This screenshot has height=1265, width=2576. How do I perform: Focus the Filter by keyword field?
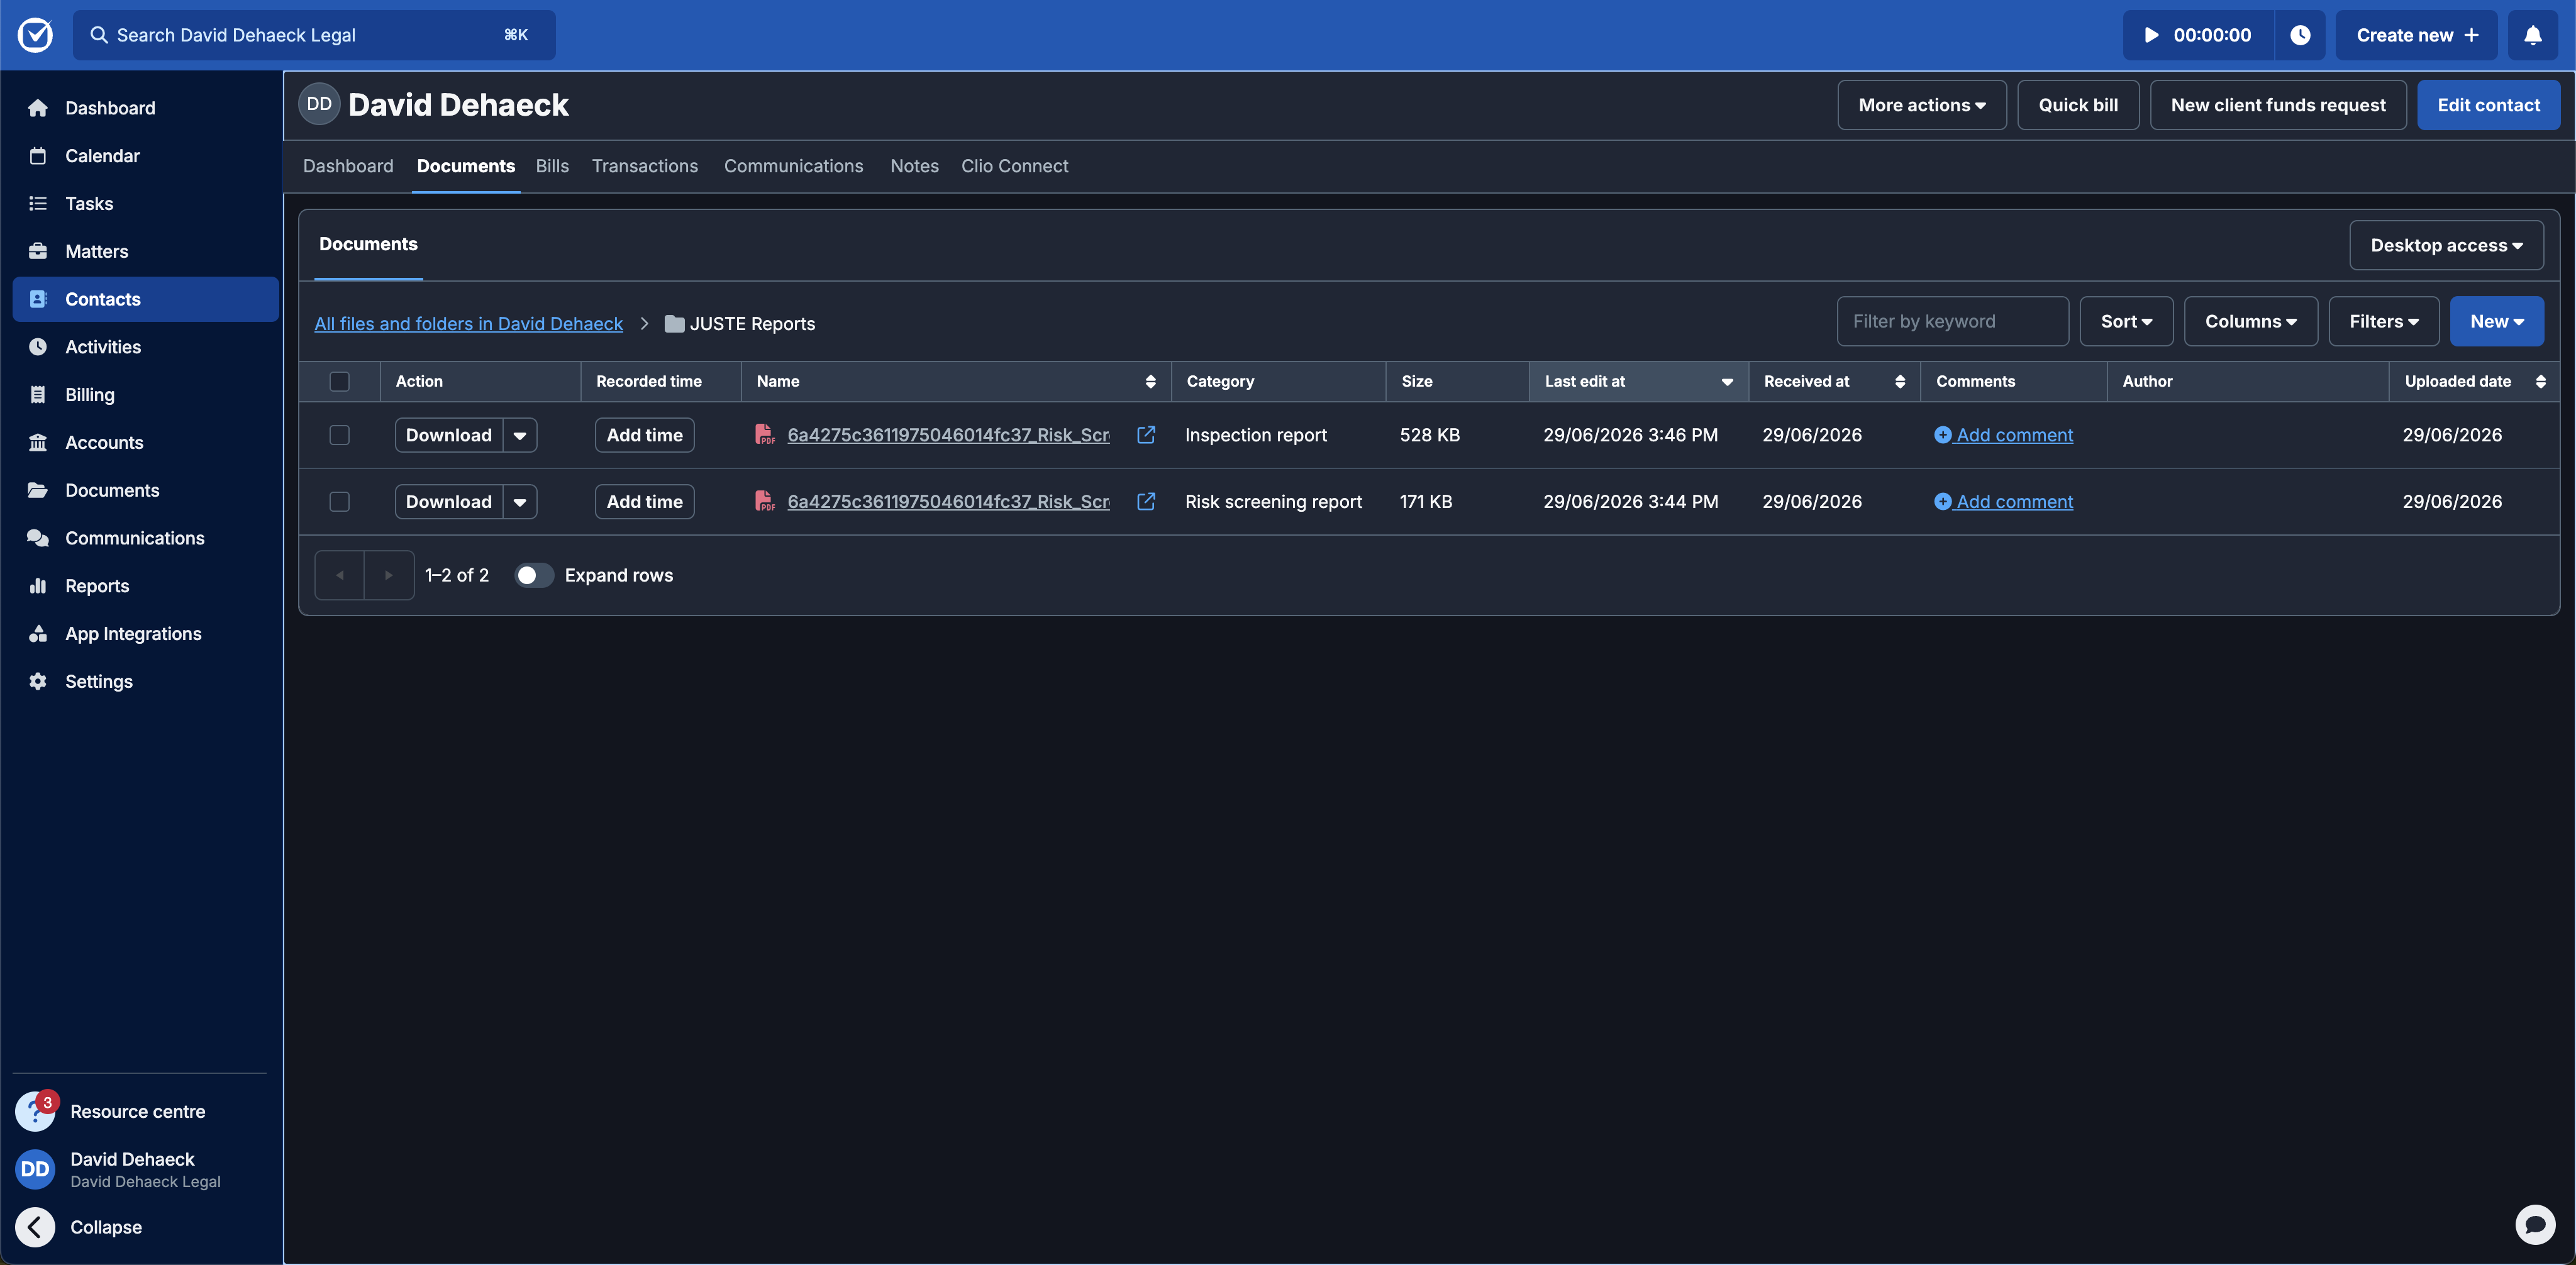1952,321
